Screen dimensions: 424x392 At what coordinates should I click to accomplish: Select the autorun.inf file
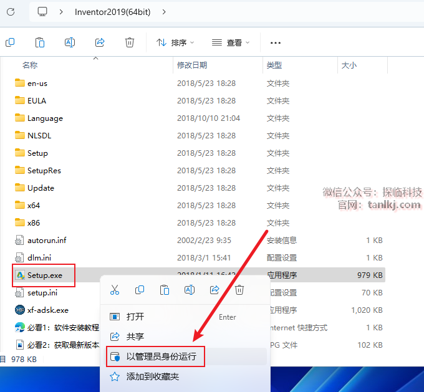pyautogui.click(x=41, y=240)
